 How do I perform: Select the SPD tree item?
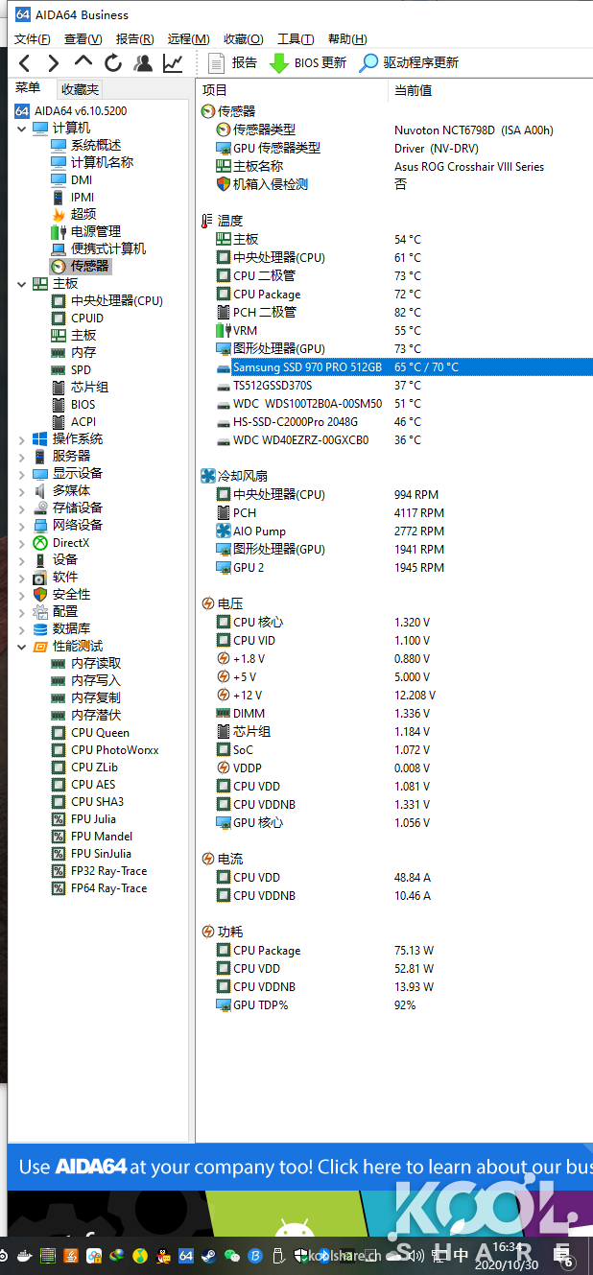[x=82, y=369]
